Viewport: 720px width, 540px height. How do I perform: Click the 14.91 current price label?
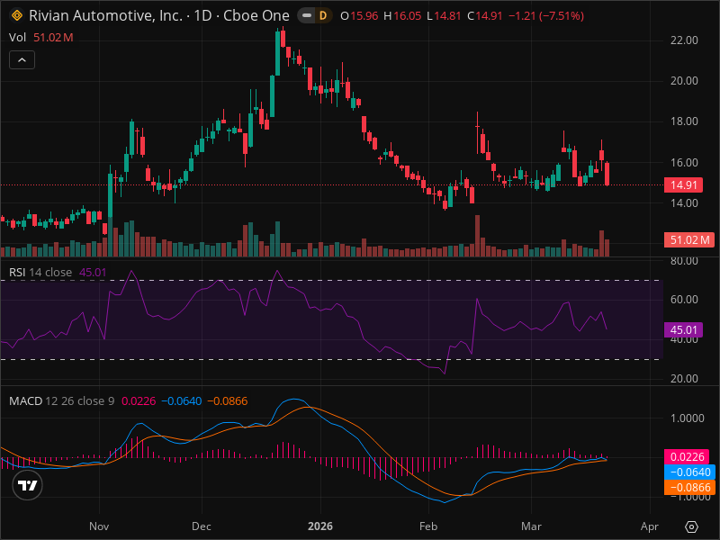coord(683,185)
